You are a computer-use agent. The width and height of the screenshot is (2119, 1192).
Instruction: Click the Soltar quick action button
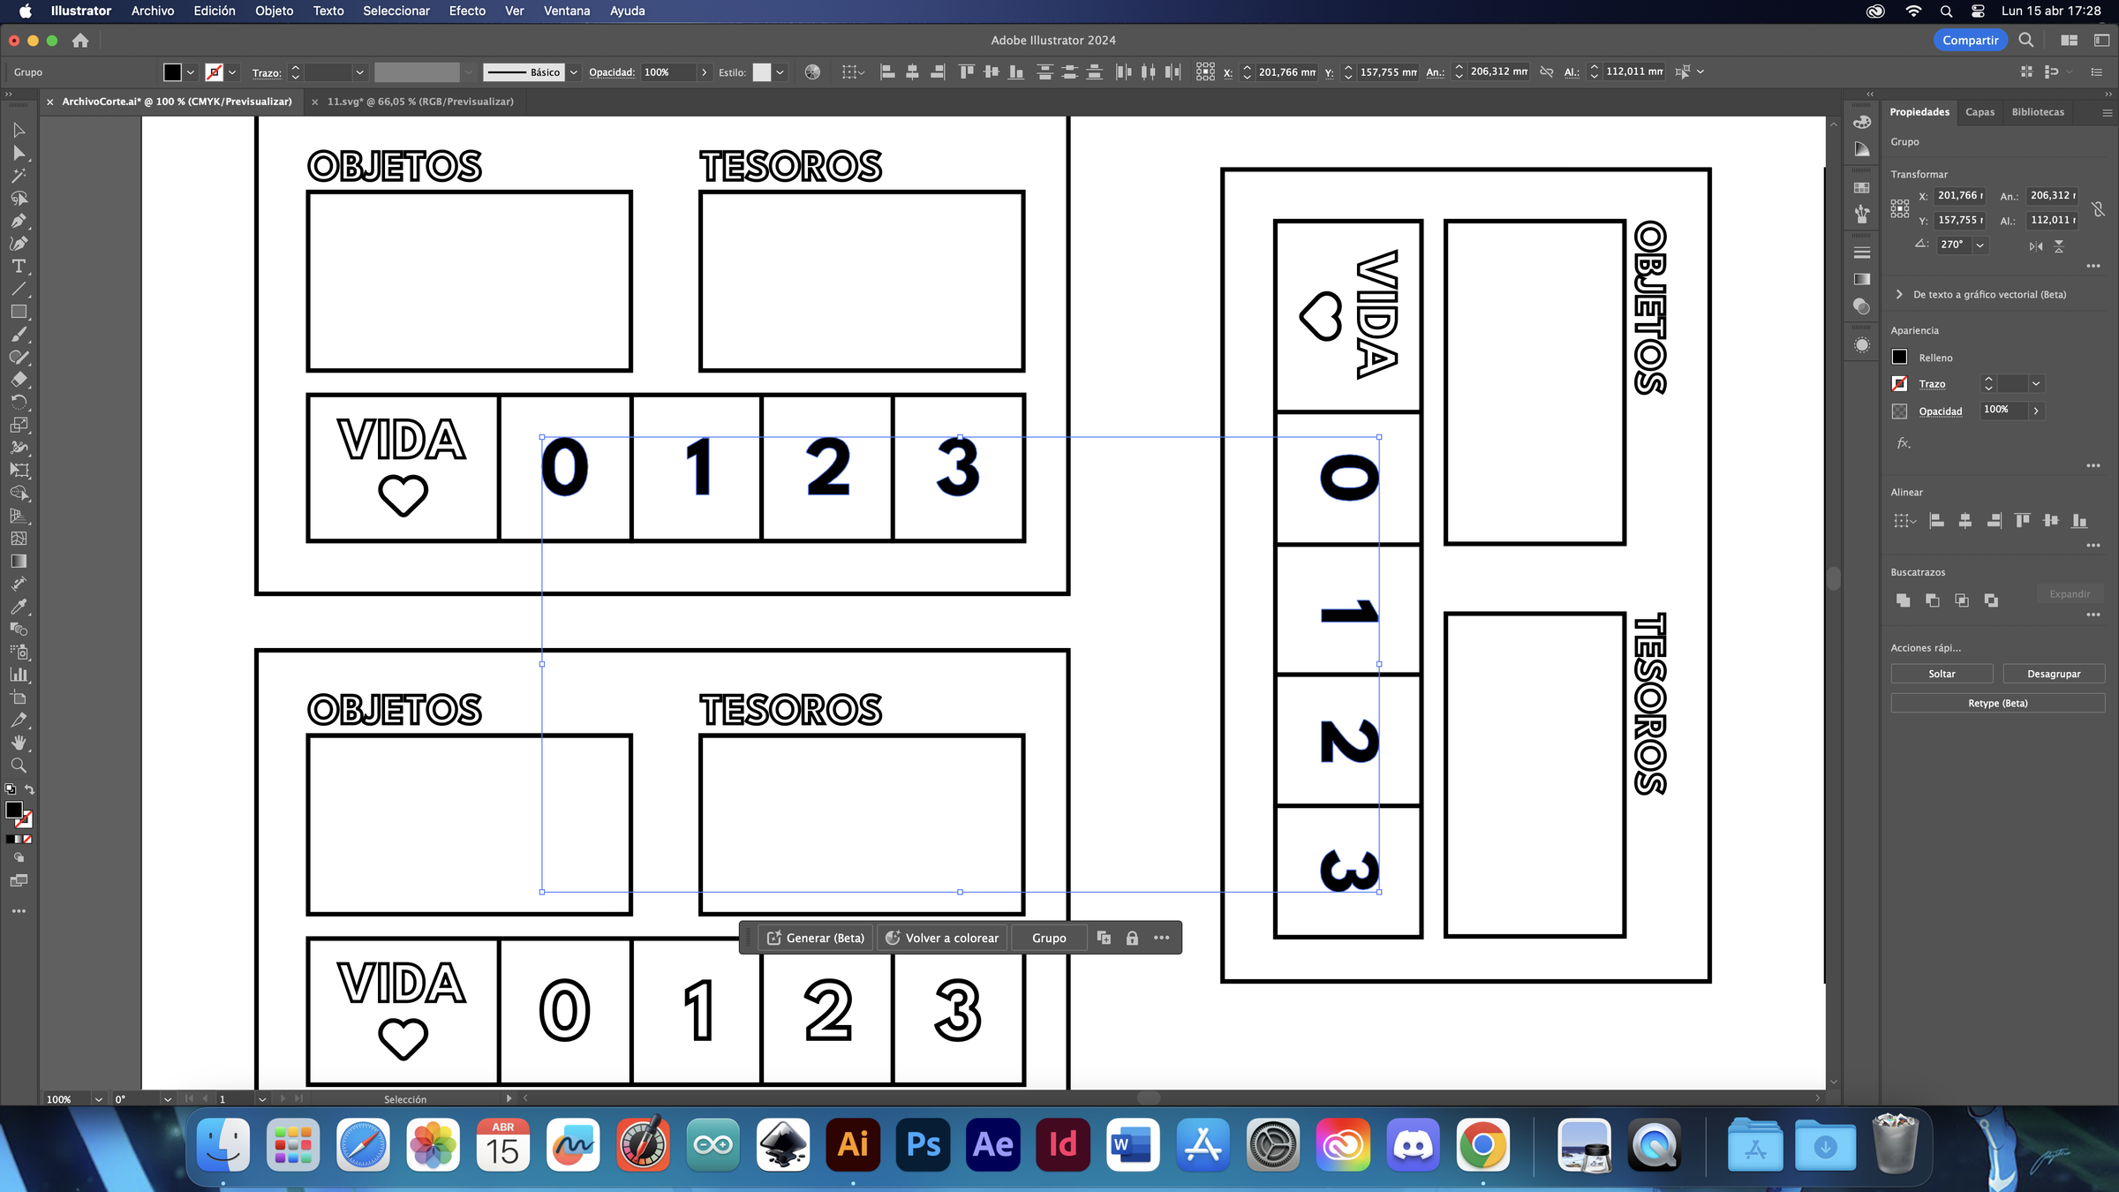[x=1942, y=674]
